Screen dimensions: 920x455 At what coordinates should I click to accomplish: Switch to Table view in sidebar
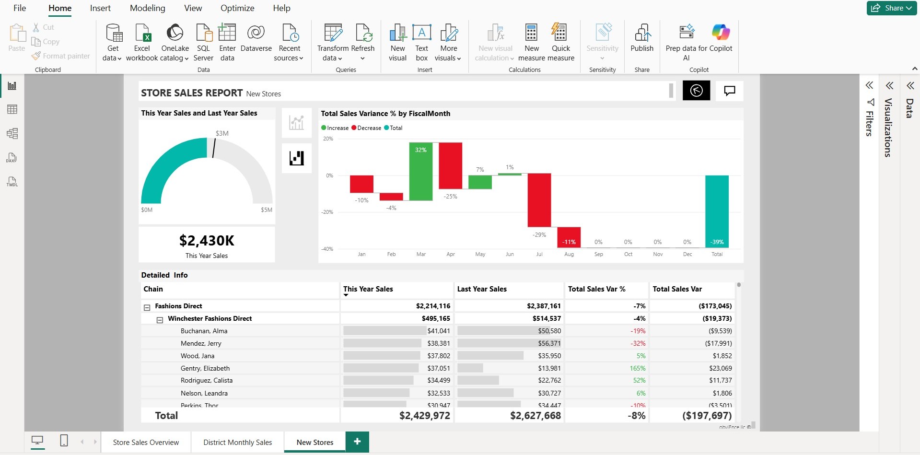(x=12, y=110)
